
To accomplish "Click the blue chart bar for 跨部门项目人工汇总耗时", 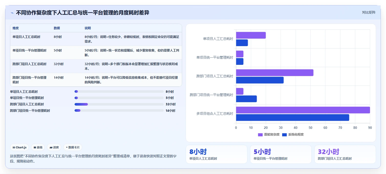I will pyautogui.click(x=260, y=80).
